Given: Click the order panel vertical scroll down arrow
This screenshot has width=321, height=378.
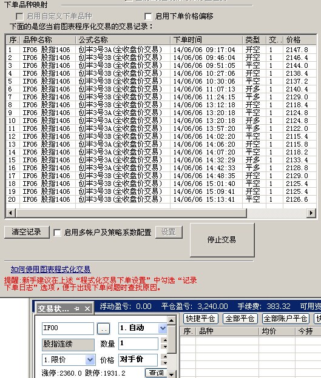Looking at the screenshot, I should click(x=171, y=374).
